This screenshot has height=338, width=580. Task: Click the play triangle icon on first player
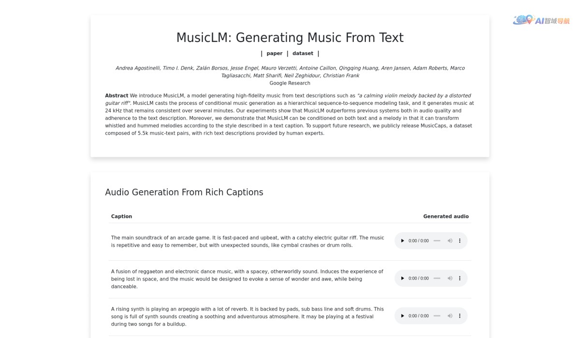(402, 240)
